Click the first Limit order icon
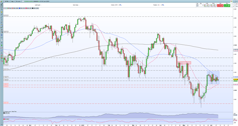Viewport: 238px width, 126px height. pos(205,6)
